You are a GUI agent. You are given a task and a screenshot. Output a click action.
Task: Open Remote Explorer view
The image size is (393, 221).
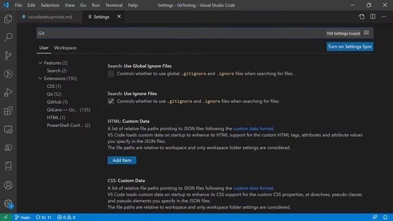8,130
